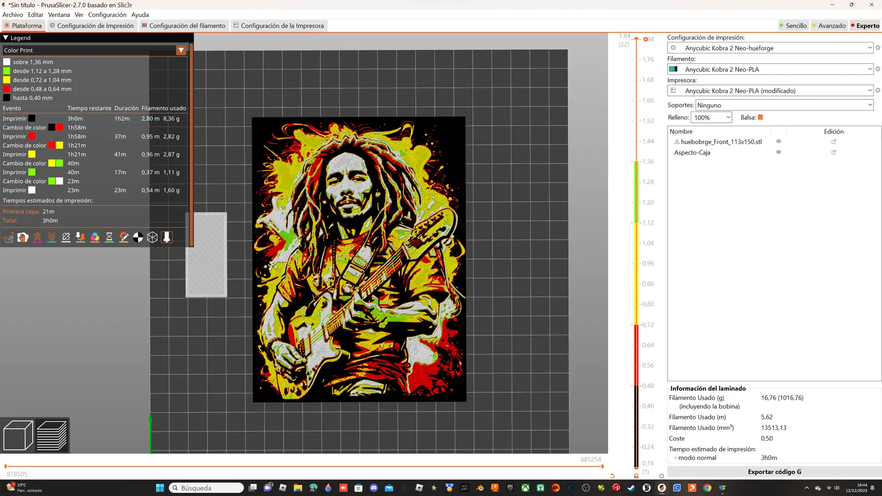Click Exportar código G button
Viewport: 882px width, 496px height.
[775, 472]
